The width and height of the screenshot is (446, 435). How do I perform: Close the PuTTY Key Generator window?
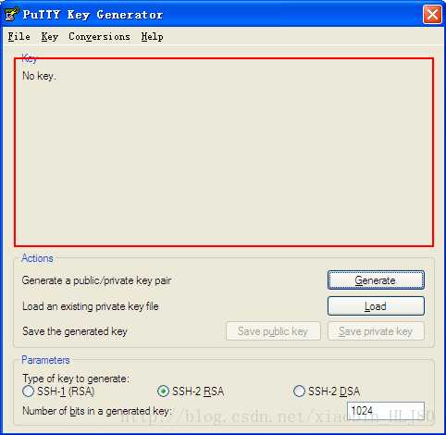tap(432, 14)
